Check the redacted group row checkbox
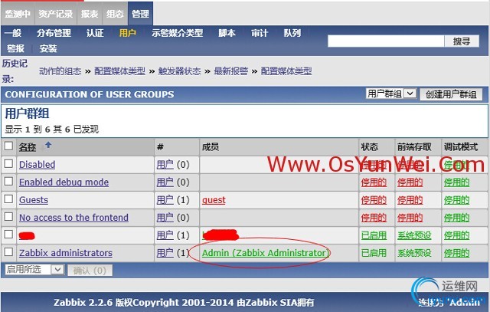 [8, 235]
